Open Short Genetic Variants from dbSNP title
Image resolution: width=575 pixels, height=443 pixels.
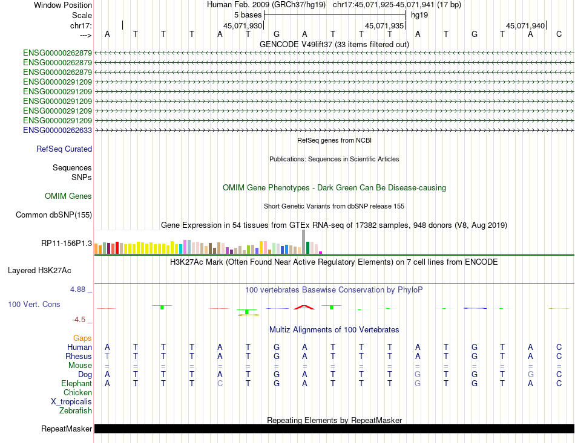(334, 206)
